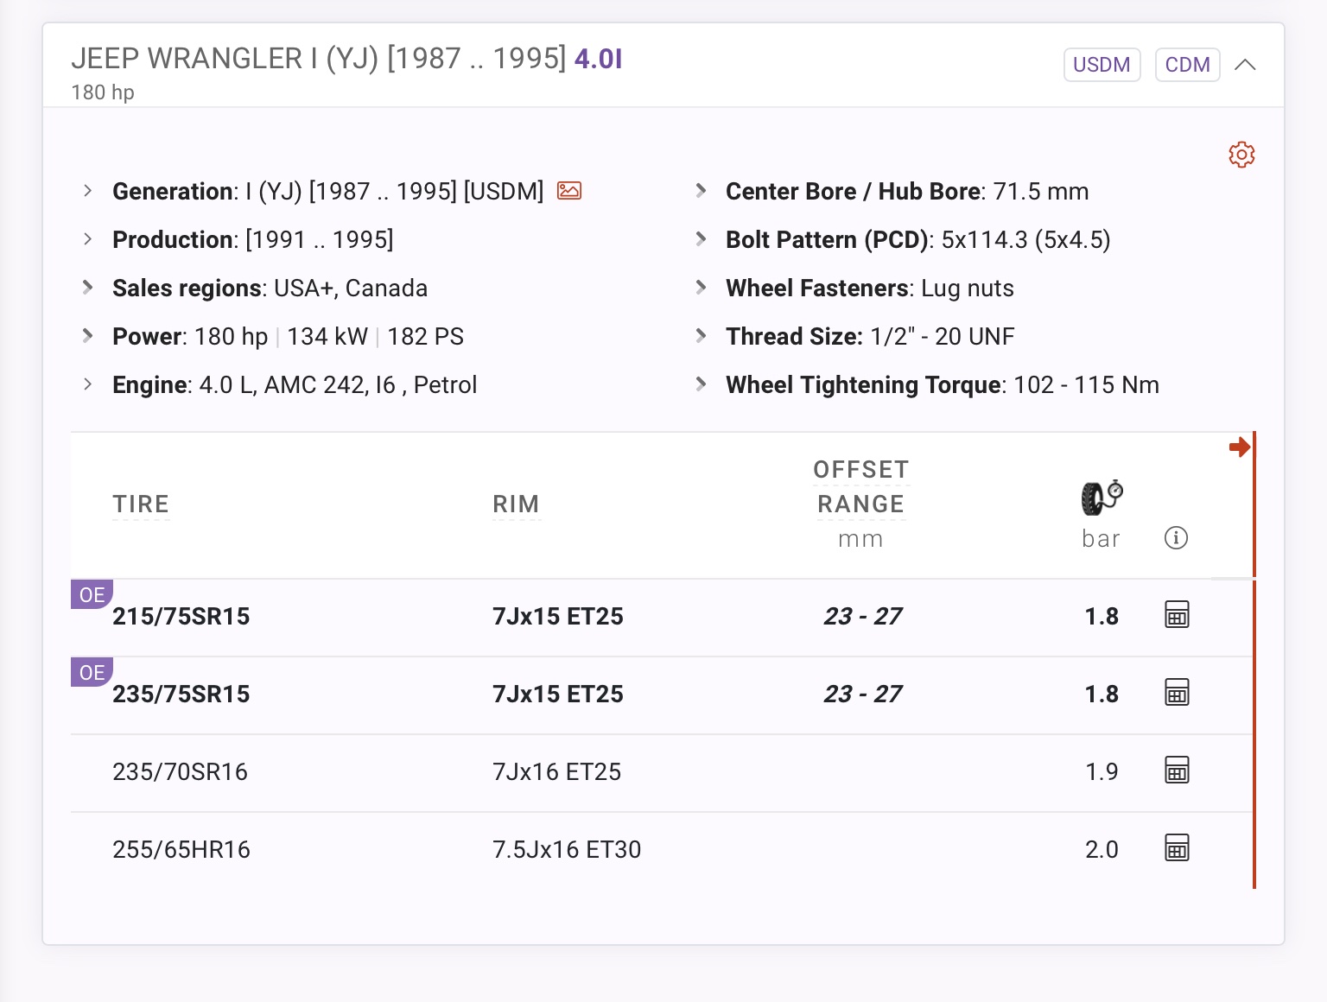Click the bar pressure unit label
The height and width of the screenshot is (1002, 1327).
1101,539
